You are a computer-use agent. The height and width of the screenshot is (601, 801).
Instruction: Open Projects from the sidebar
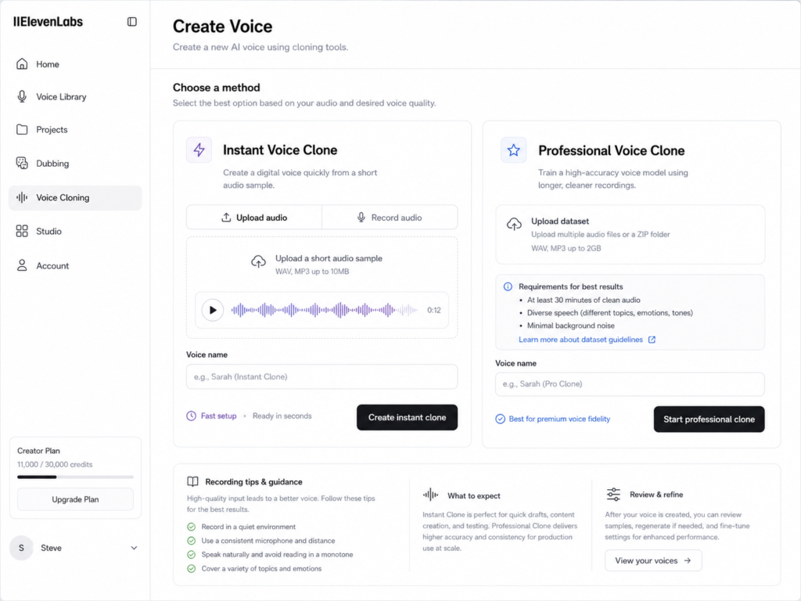point(75,129)
